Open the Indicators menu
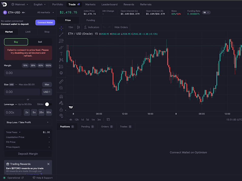The image size is (242, 181). pos(92,27)
